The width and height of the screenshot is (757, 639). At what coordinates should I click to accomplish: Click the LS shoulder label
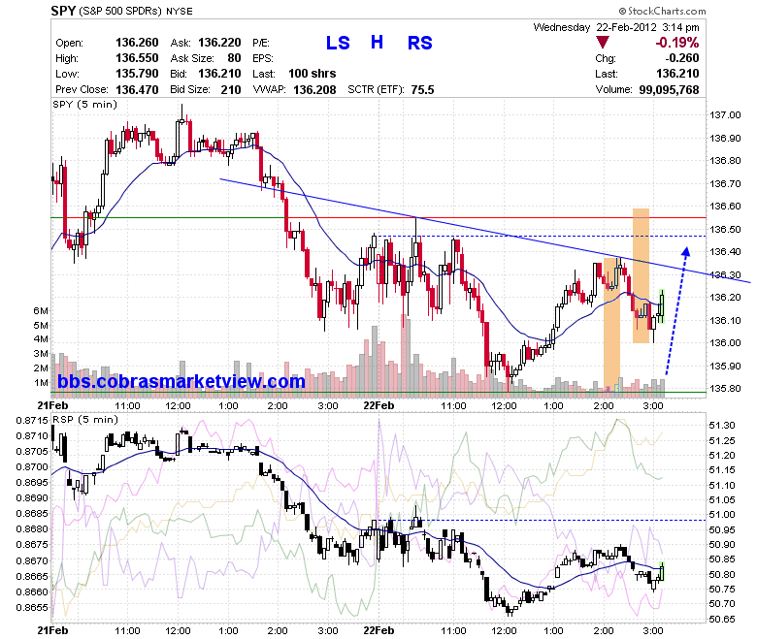338,43
